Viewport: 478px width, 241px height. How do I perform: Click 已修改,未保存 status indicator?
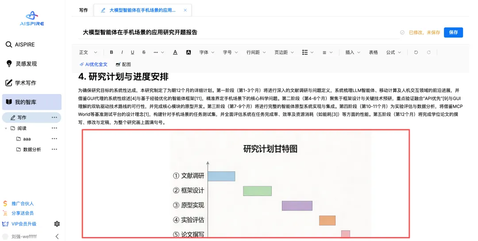coord(420,32)
